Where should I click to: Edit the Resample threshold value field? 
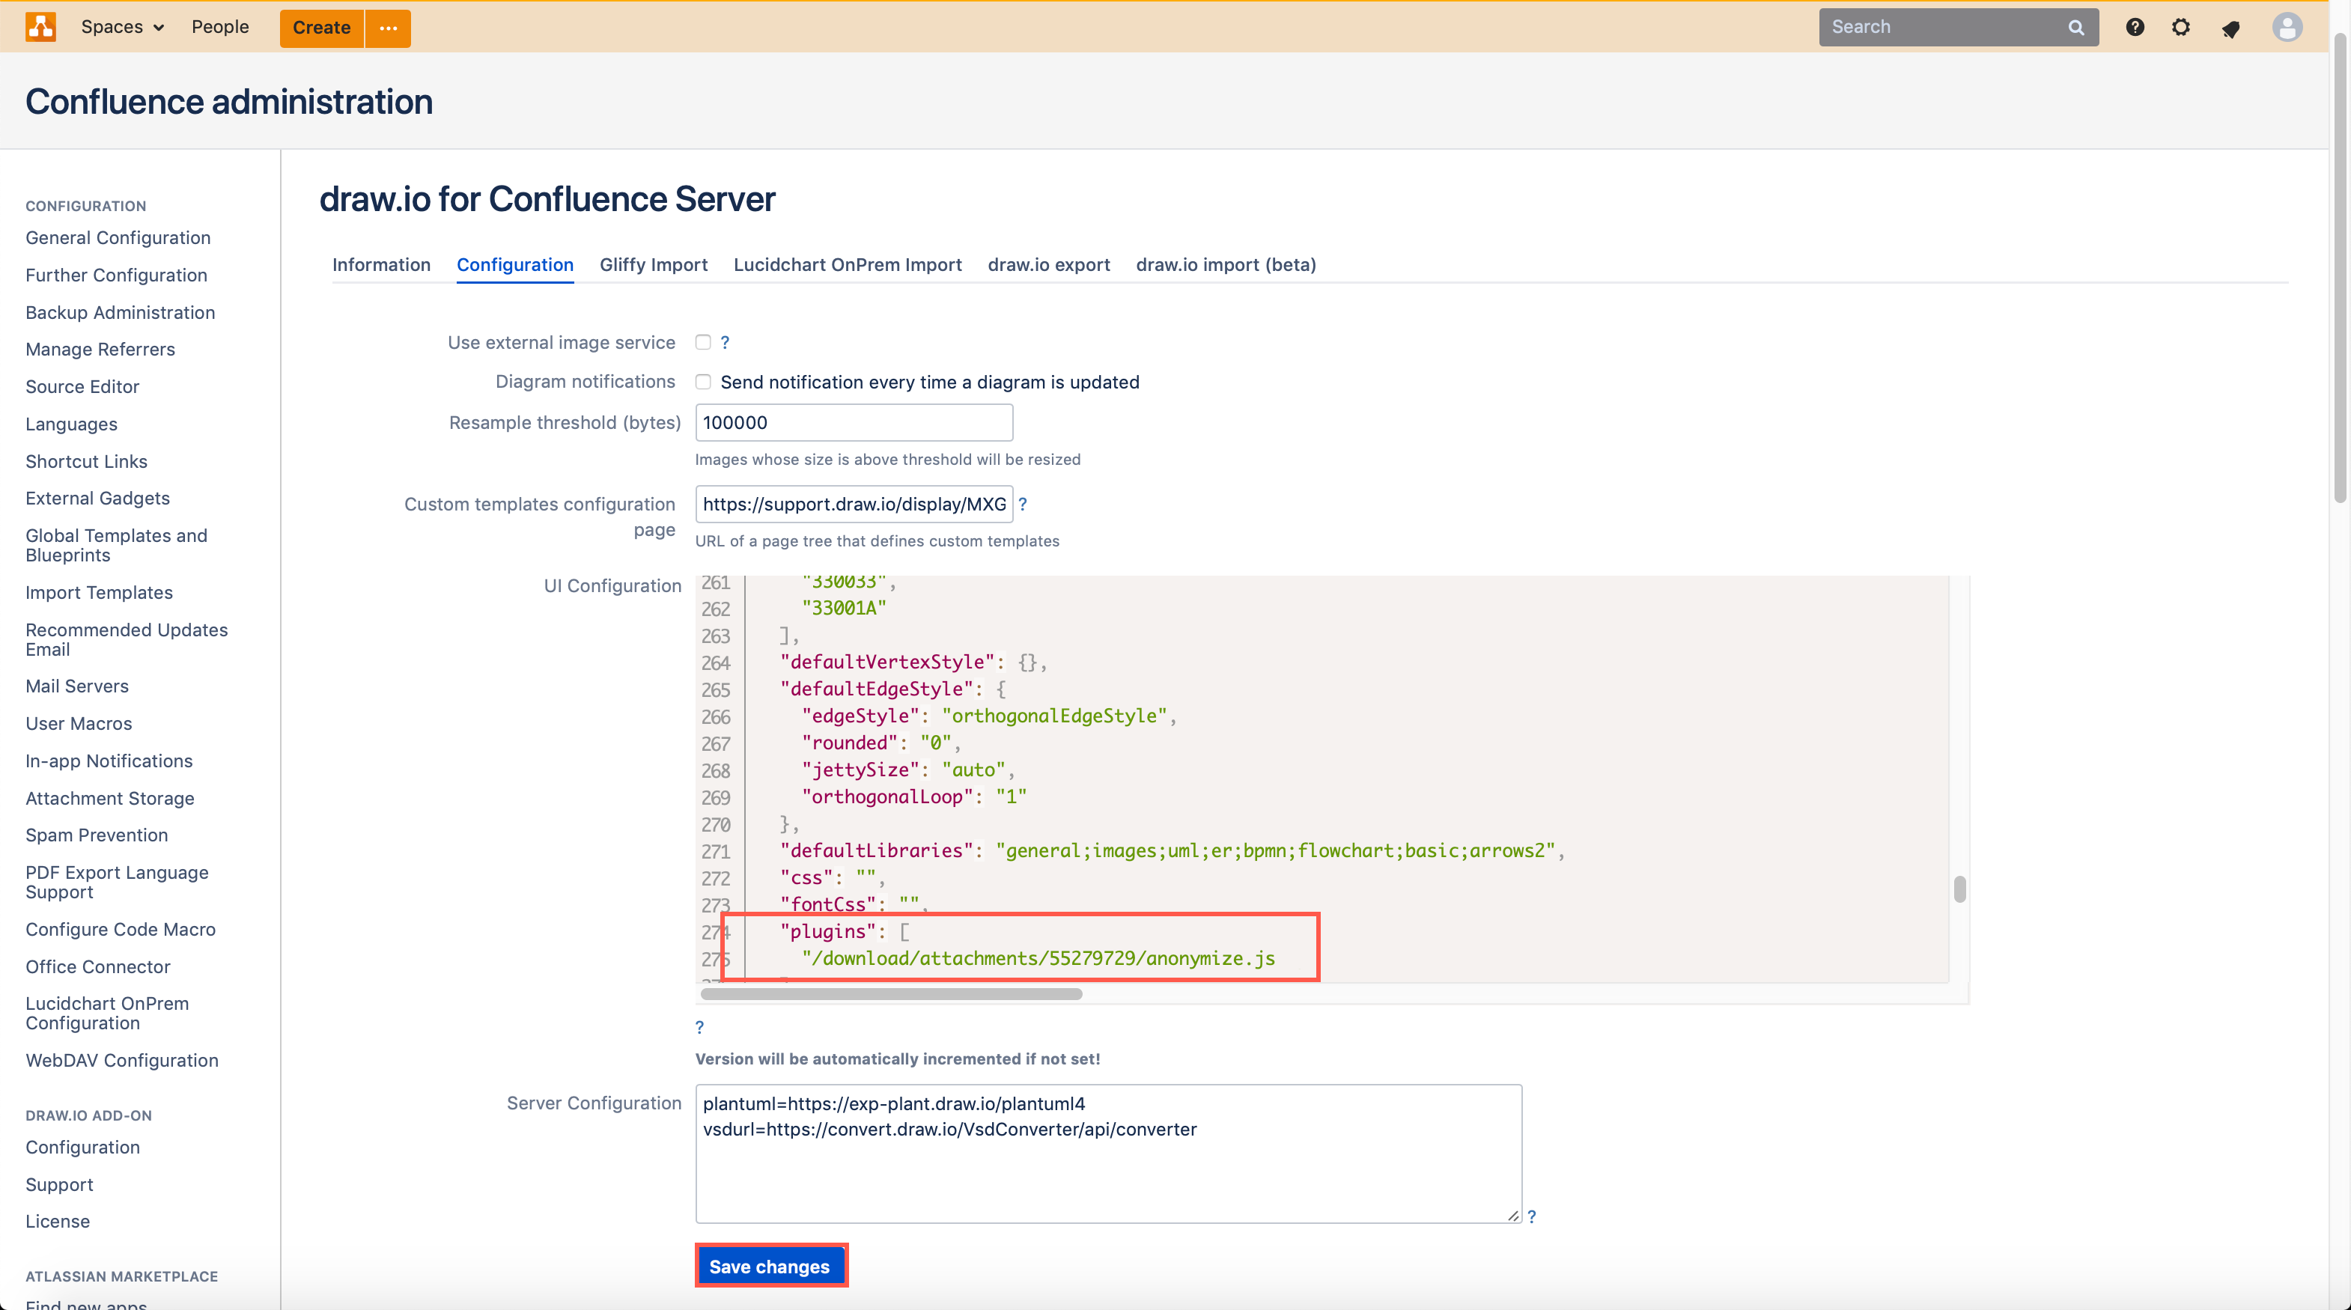(852, 421)
